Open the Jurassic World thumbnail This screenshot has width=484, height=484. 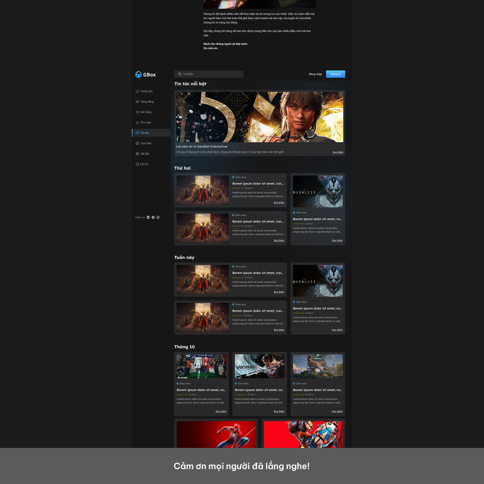tap(318, 366)
